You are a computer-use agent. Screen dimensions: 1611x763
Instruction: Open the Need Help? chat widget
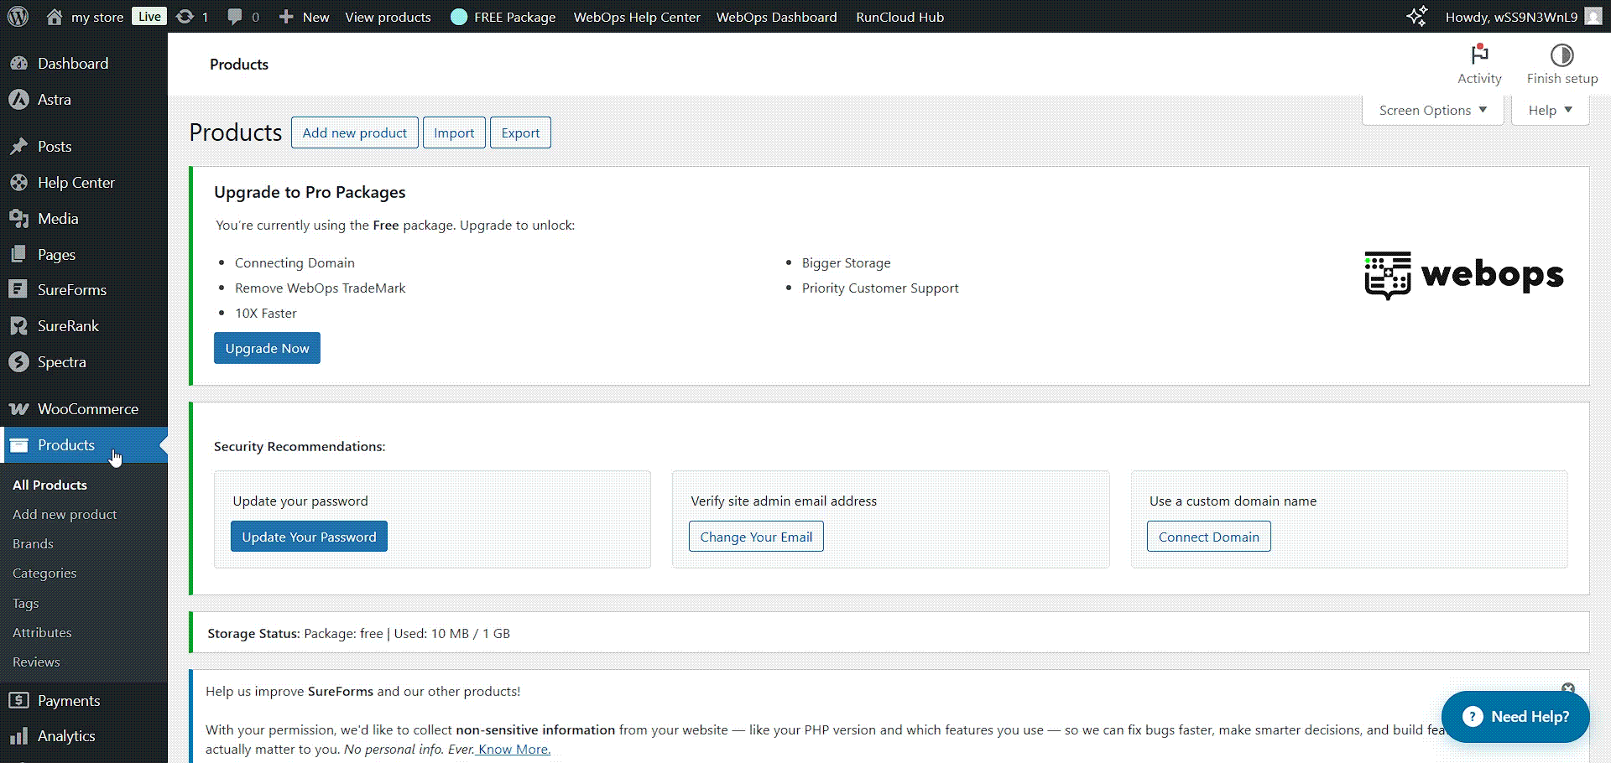(x=1515, y=717)
